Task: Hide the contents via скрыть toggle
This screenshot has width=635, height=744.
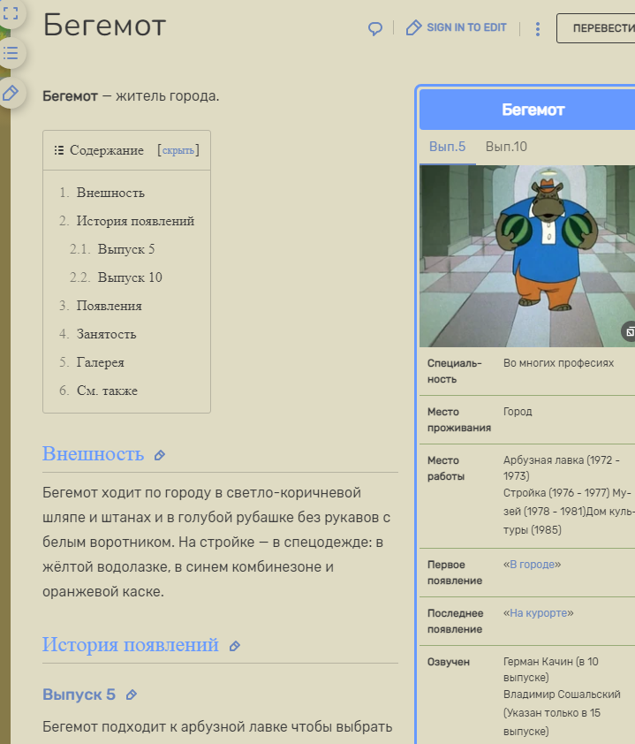Action: 178,150
